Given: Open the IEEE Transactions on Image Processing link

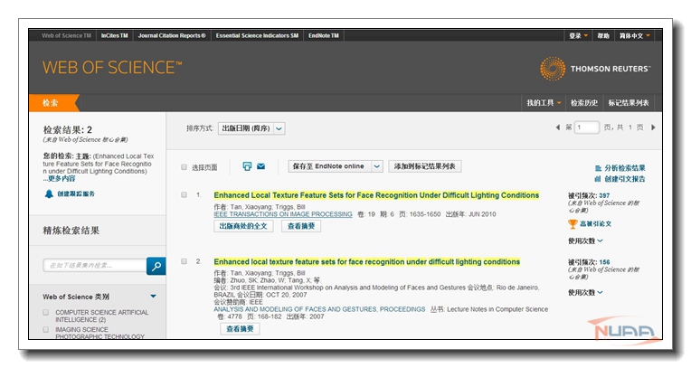Looking at the screenshot, I should point(283,214).
